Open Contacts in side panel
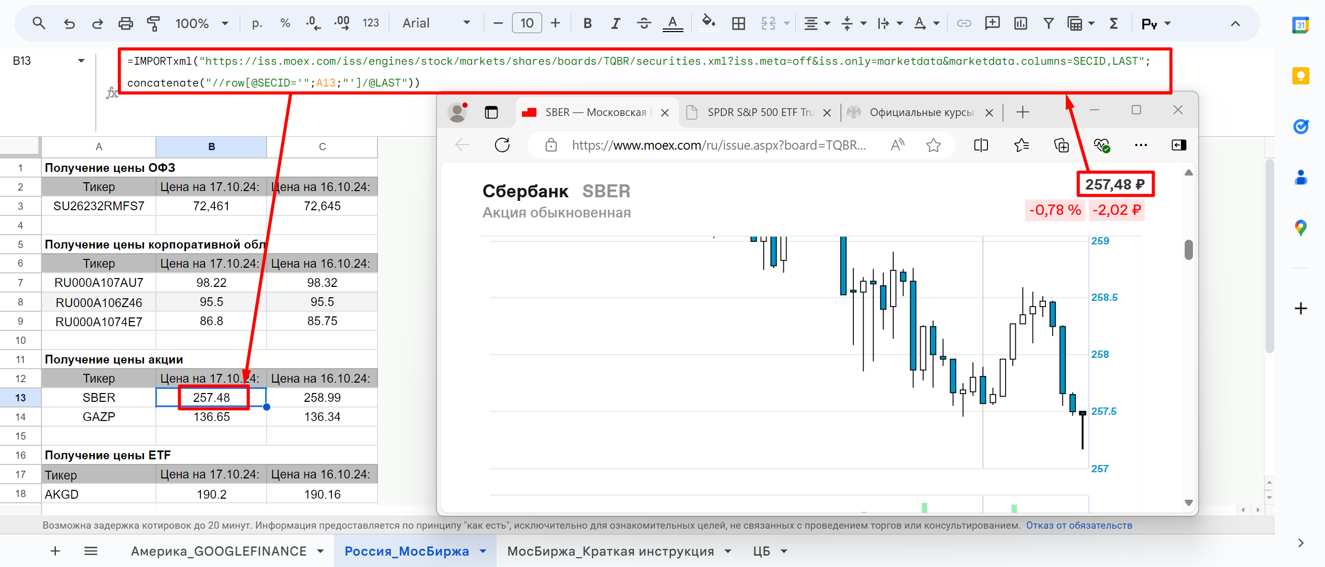Viewport: 1325px width, 567px height. [1301, 177]
